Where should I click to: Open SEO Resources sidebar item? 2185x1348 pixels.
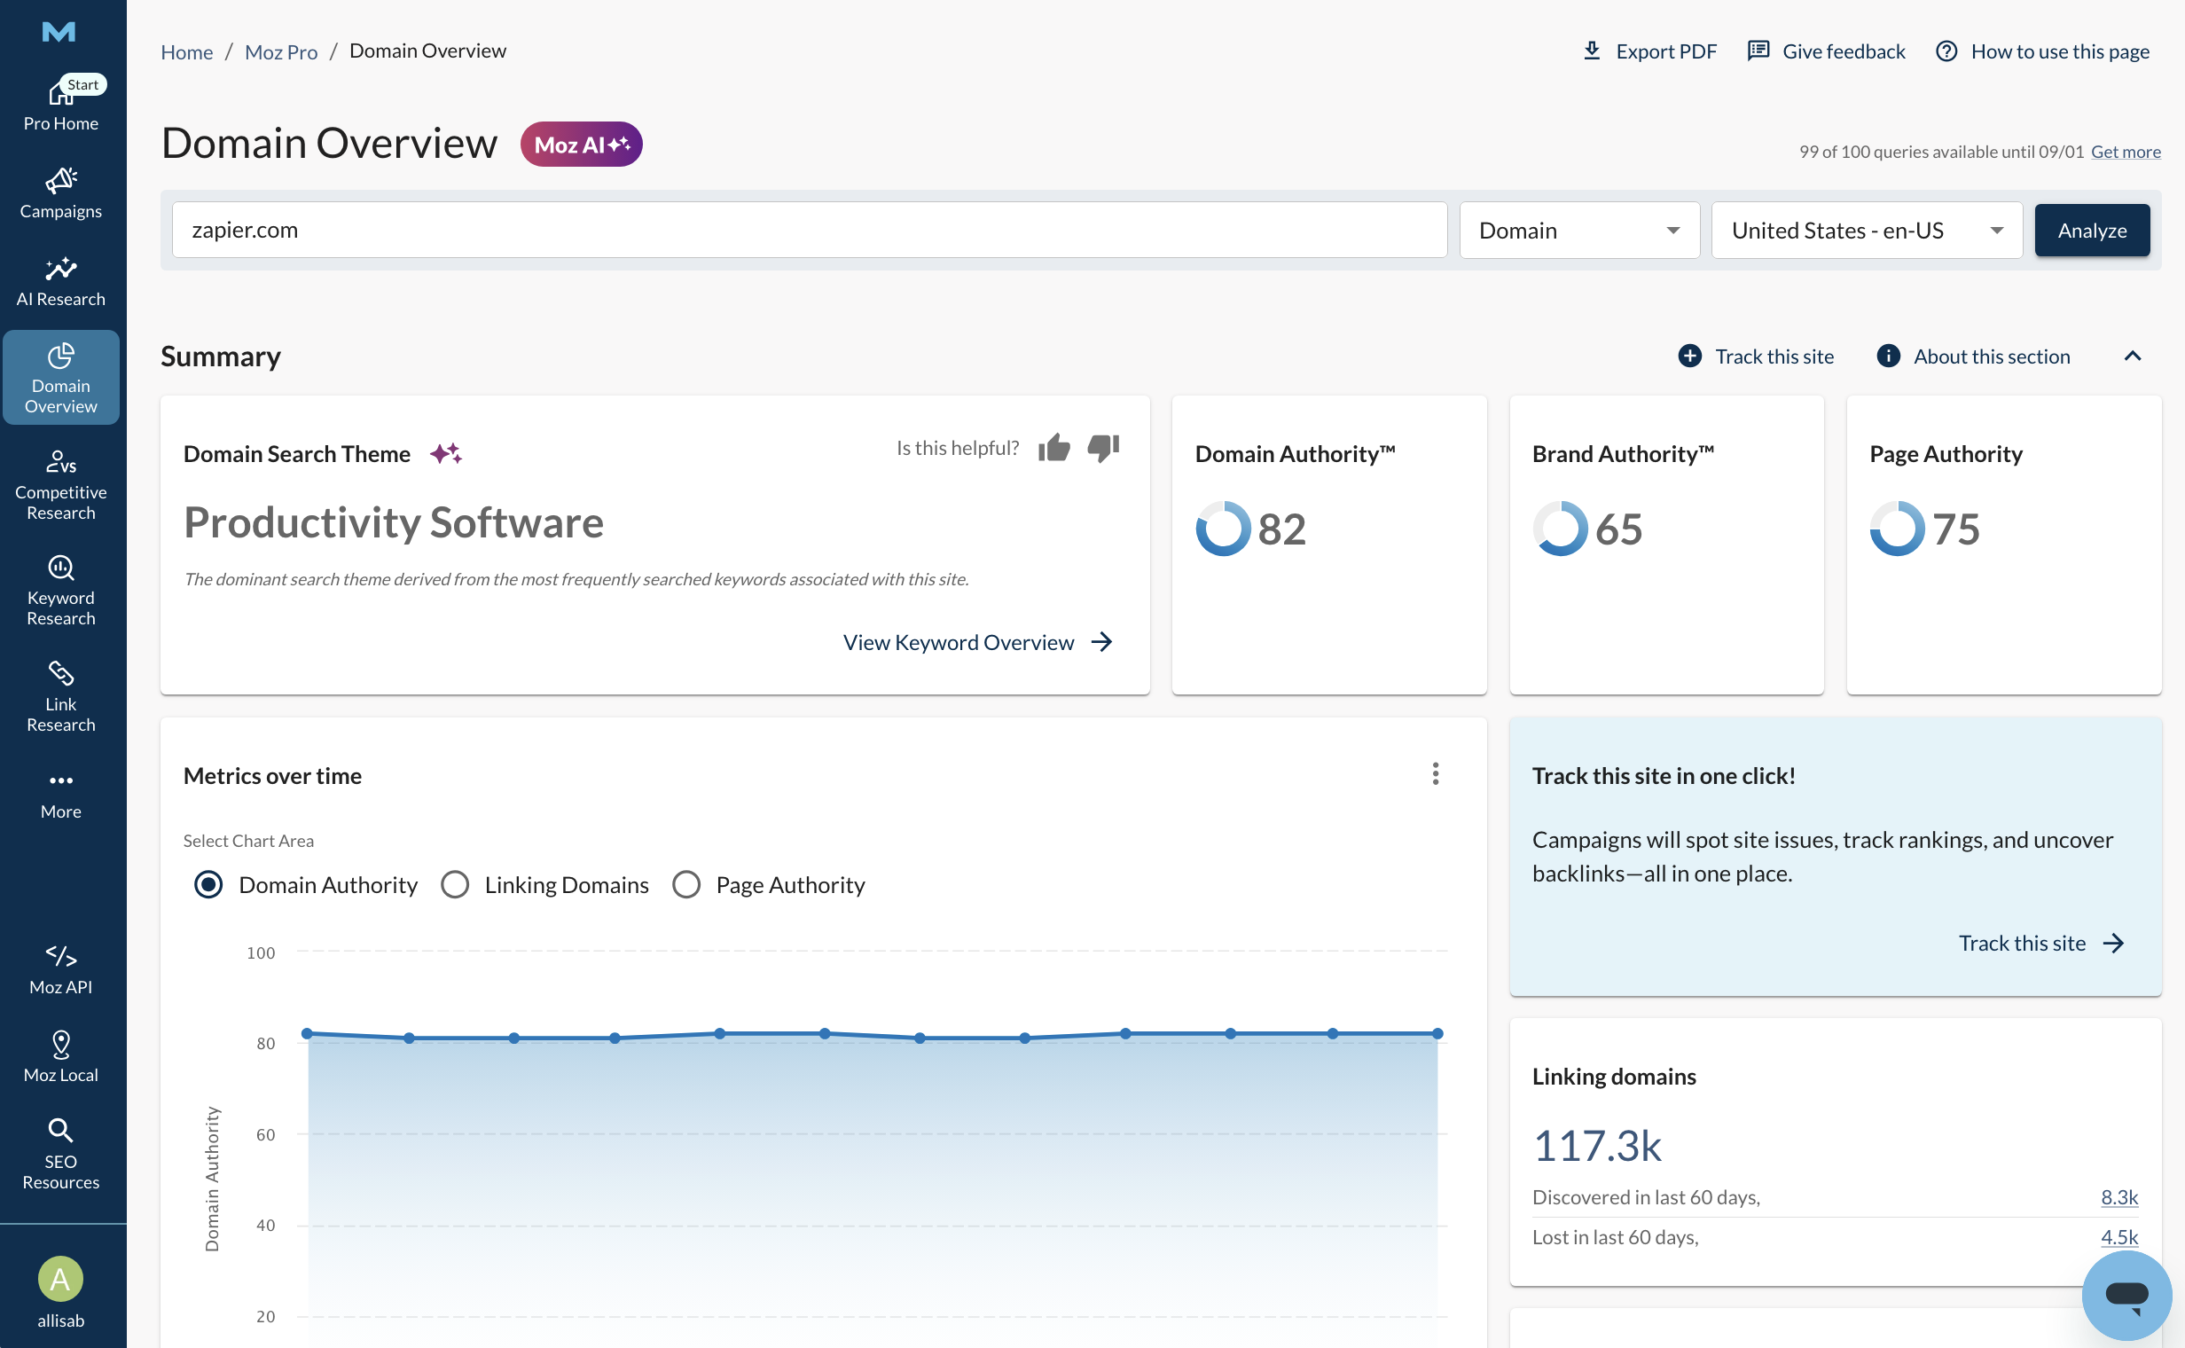click(x=60, y=1154)
